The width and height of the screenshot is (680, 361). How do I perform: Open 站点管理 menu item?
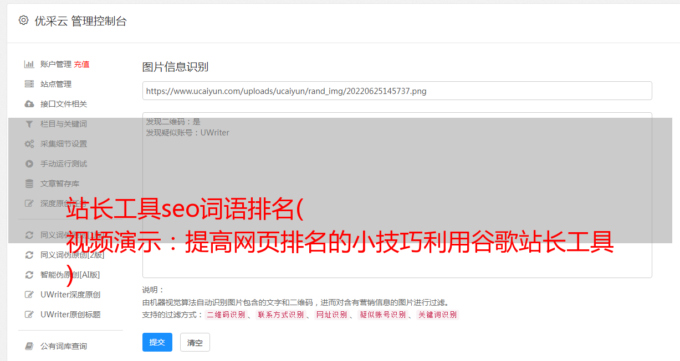click(x=56, y=84)
